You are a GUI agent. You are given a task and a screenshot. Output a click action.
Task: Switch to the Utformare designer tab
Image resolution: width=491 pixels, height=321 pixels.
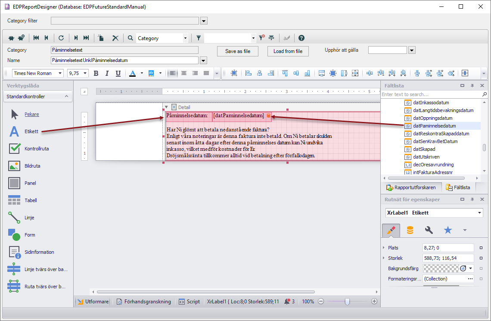(93, 302)
